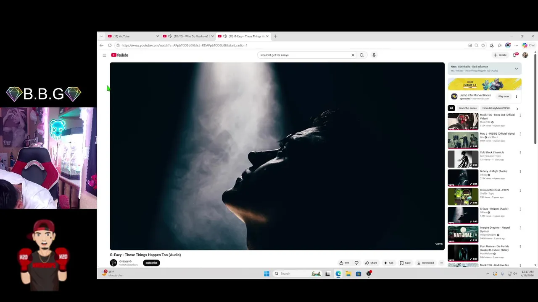538x302 pixels.
Task: Open options for Marvel Rivals ad
Action: (x=517, y=96)
